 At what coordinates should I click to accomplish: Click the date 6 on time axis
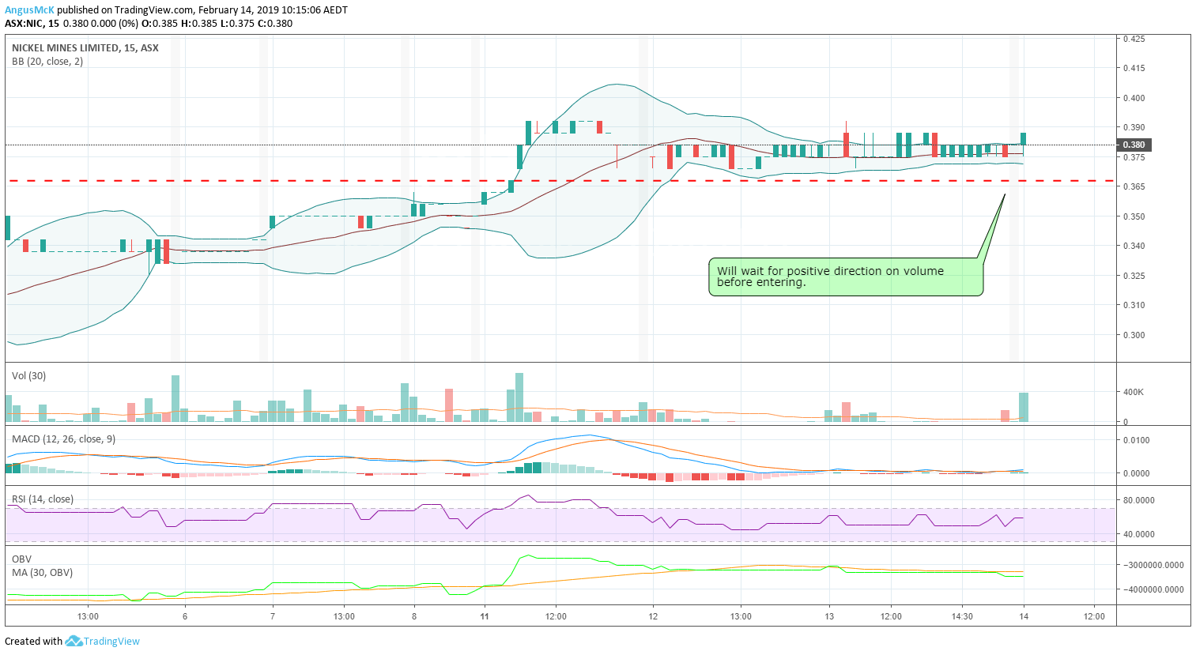tap(185, 616)
